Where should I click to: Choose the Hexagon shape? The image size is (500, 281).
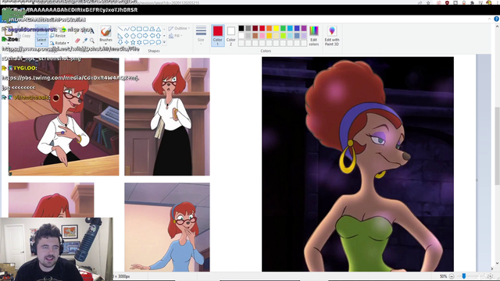139,36
